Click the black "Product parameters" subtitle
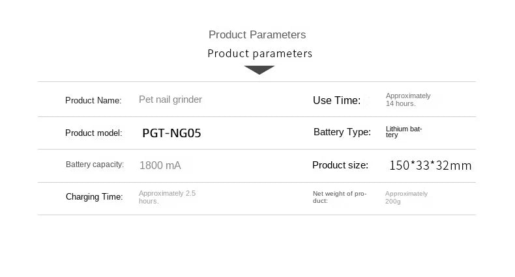Screen dimensions: 515x277 tap(259, 53)
